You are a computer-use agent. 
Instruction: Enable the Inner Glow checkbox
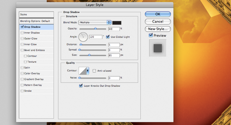click(22, 44)
